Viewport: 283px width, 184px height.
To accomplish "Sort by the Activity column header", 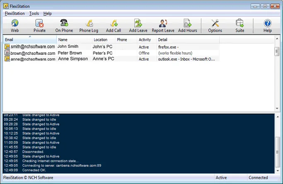I will [x=147, y=40].
